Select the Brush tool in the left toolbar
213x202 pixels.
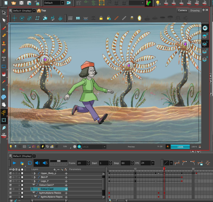(4, 28)
